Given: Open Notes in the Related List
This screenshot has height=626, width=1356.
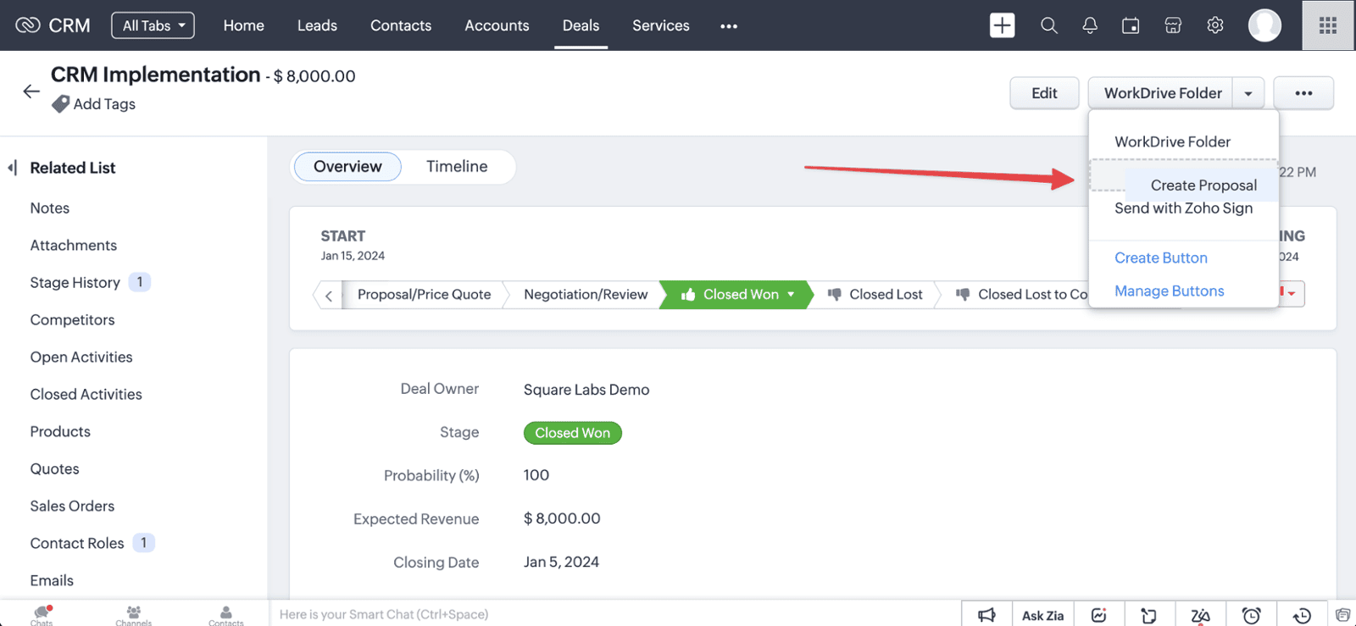Looking at the screenshot, I should coord(50,208).
